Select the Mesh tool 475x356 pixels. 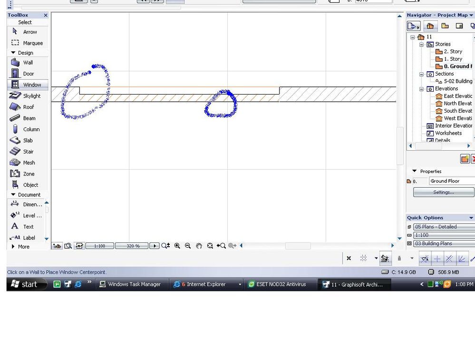pos(27,163)
